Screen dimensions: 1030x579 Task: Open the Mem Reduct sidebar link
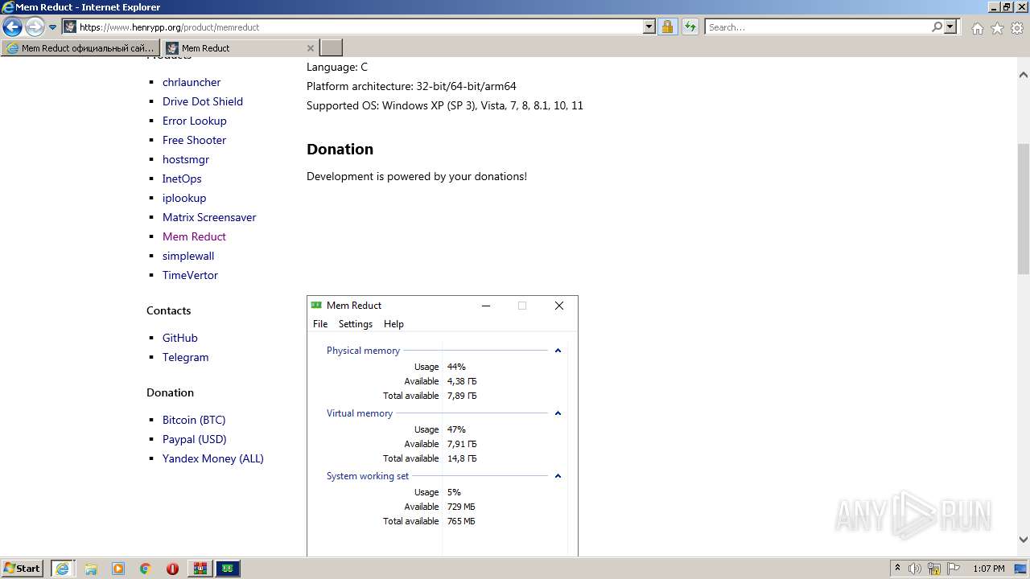tap(194, 236)
